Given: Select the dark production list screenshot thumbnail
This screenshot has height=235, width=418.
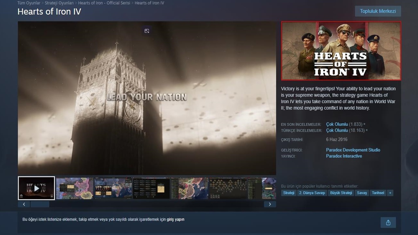Looking at the screenshot, I should pos(151,188).
